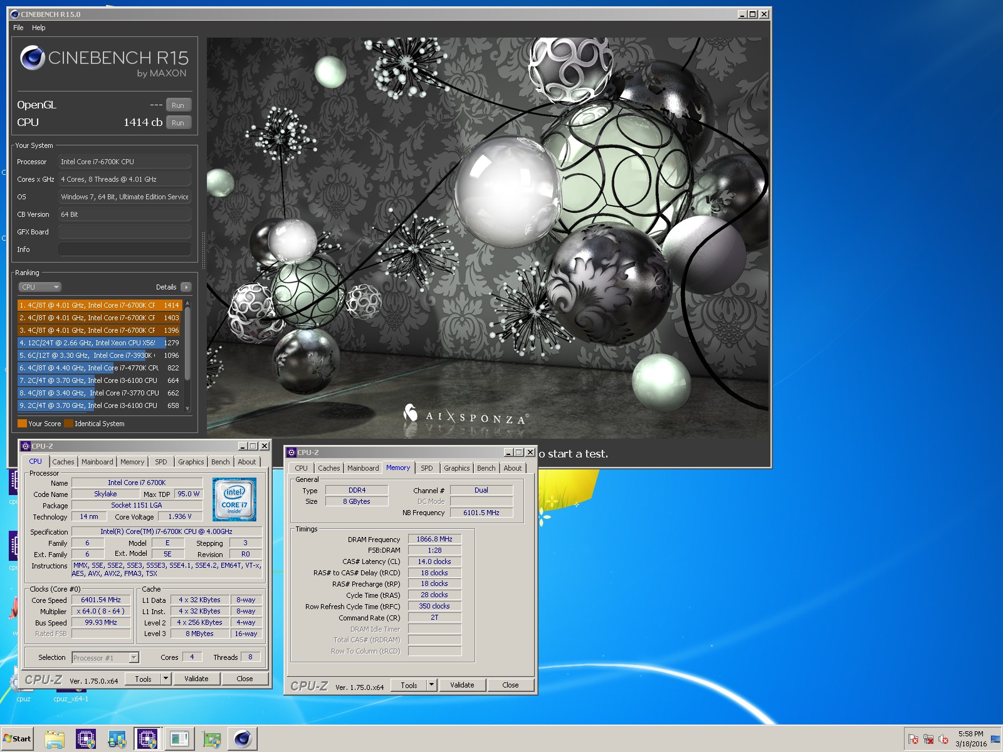Click title icon of CPU-Z memory window
This screenshot has height=752, width=1003.
(291, 452)
